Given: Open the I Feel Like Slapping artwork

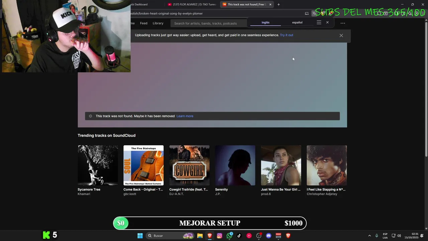Looking at the screenshot, I should click(x=327, y=165).
